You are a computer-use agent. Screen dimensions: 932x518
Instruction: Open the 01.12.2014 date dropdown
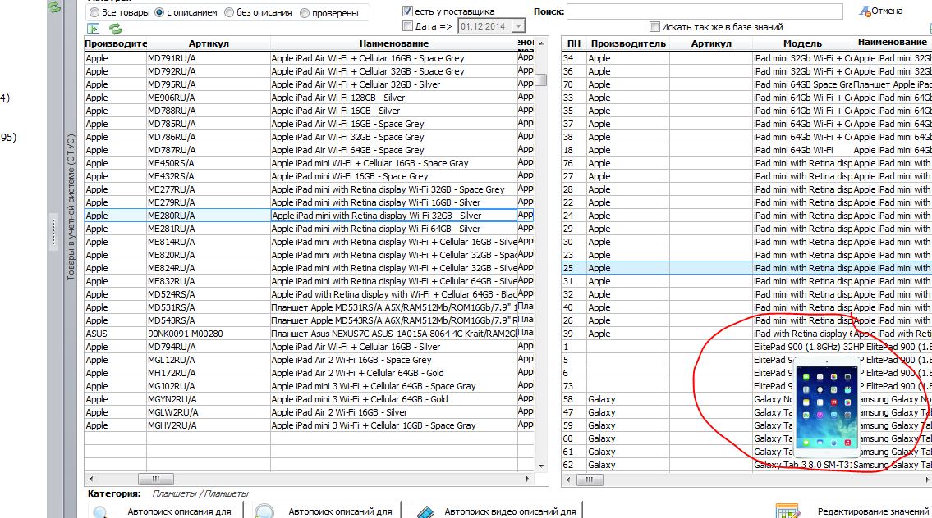click(518, 26)
